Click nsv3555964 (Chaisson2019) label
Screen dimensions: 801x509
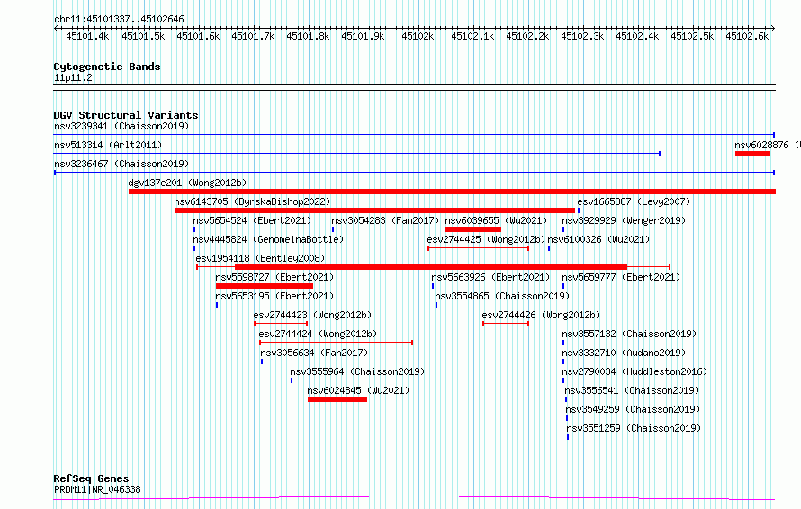tap(357, 371)
